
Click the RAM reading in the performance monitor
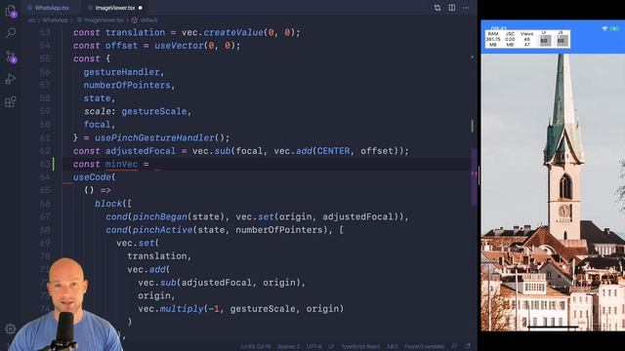[493, 39]
